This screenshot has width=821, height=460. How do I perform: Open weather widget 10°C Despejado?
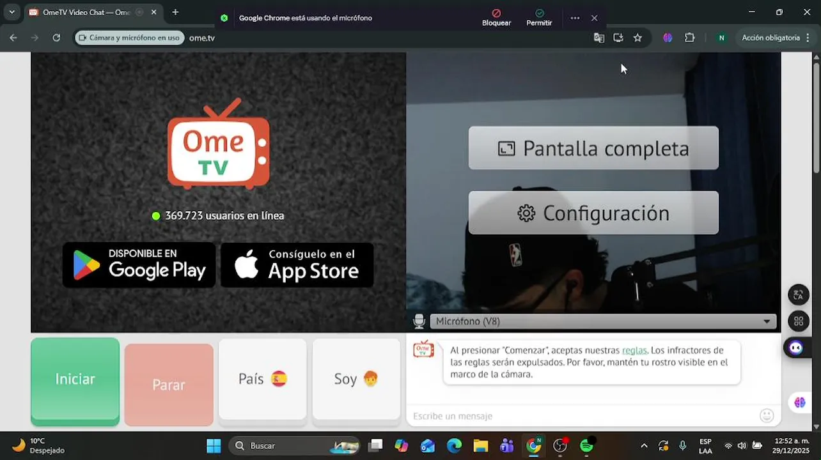39,445
